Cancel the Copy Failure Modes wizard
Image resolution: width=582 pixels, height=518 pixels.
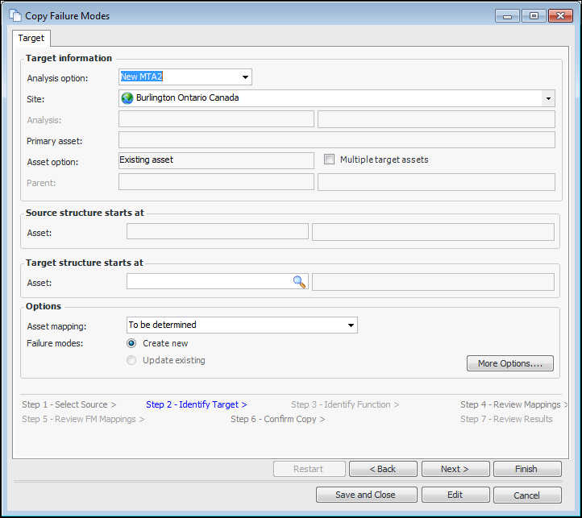(x=527, y=495)
